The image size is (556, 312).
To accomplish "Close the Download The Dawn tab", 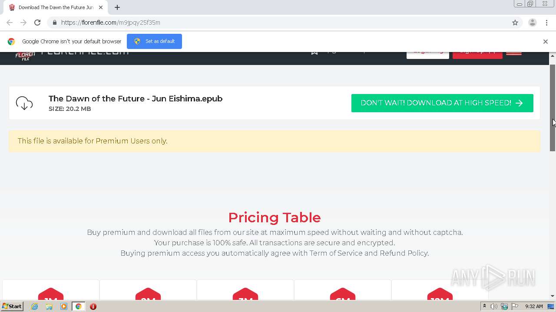I will click(x=100, y=7).
